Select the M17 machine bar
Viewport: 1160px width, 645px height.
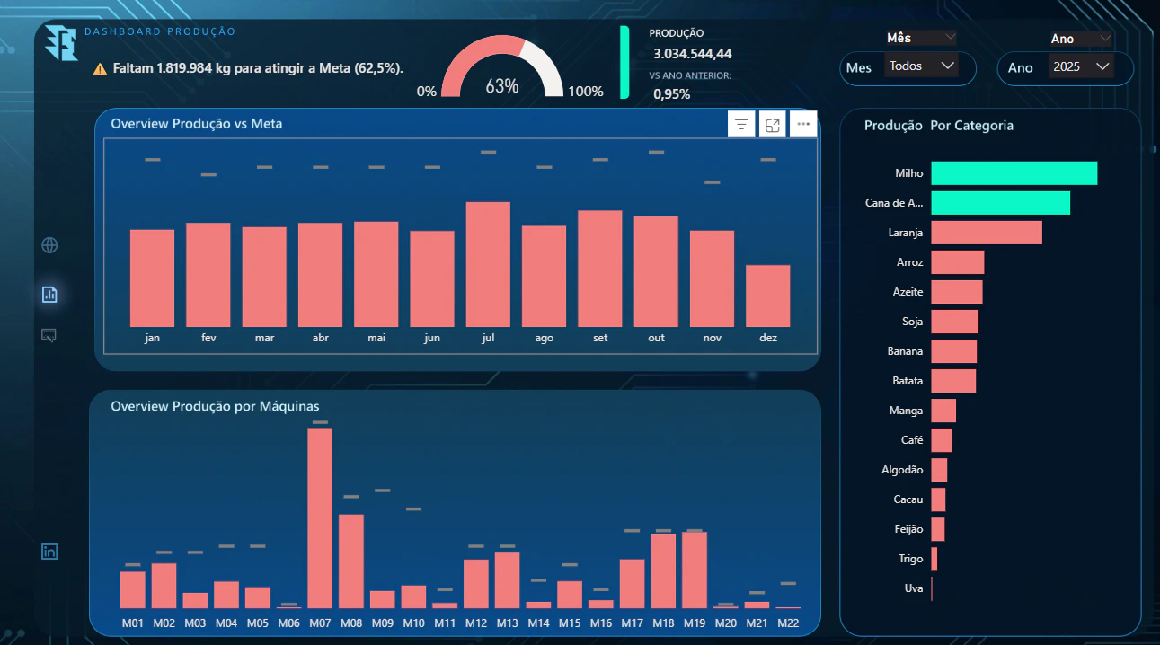pos(633,584)
